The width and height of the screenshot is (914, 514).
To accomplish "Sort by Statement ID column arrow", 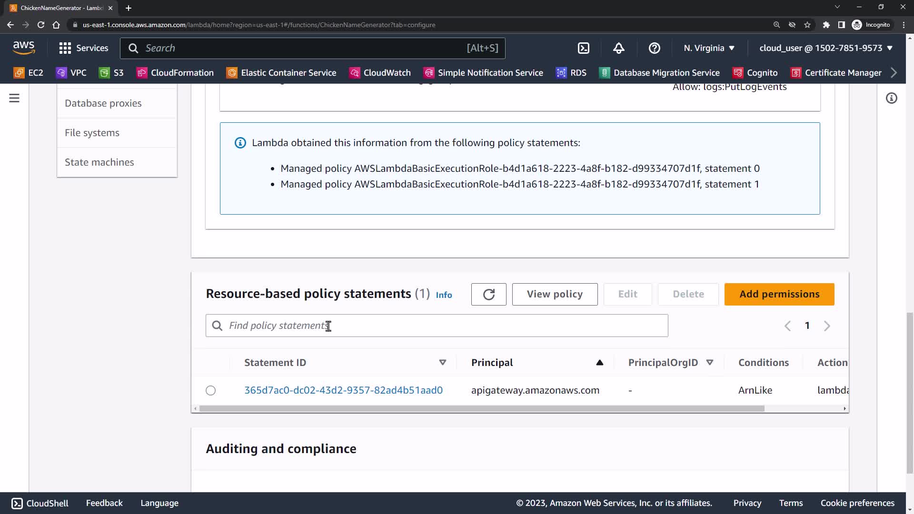I will click(442, 363).
